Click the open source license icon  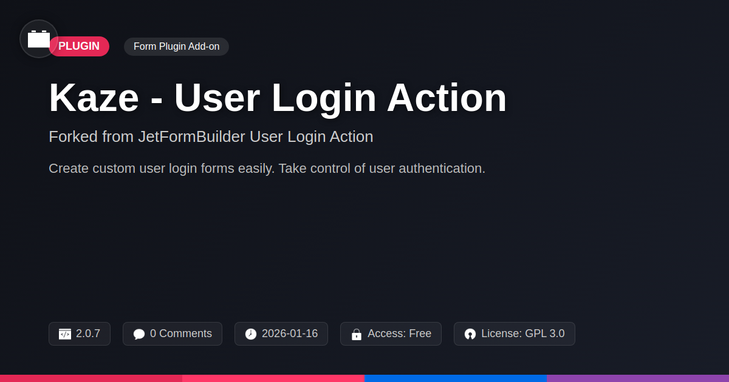[470, 334]
